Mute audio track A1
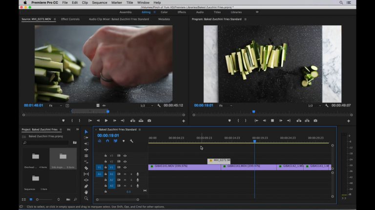 click(x=125, y=174)
